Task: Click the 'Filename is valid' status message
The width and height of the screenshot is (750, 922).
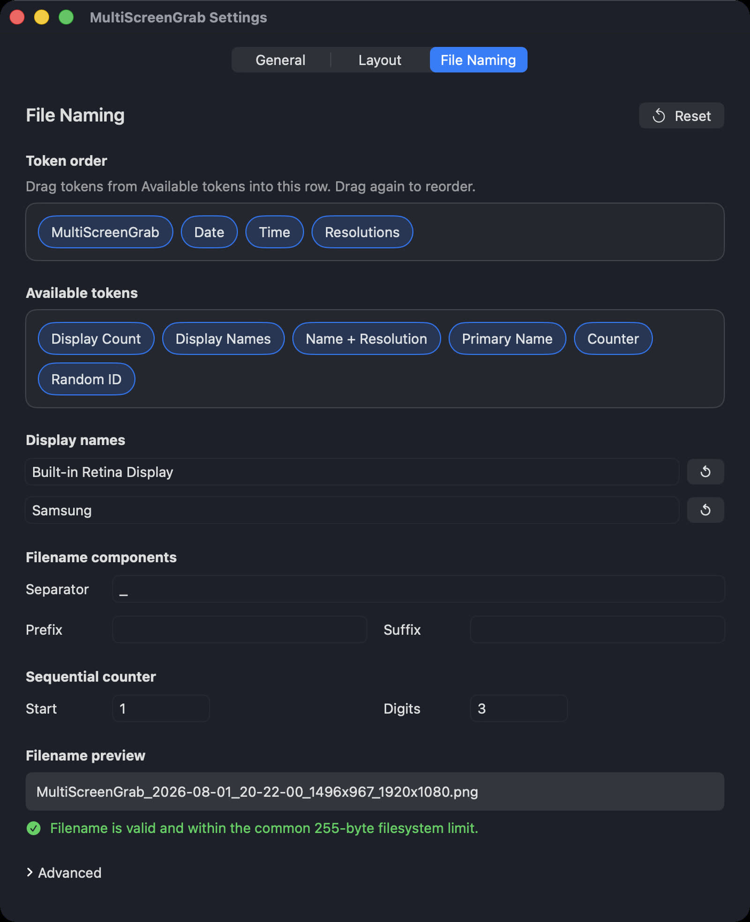Action: coord(264,828)
